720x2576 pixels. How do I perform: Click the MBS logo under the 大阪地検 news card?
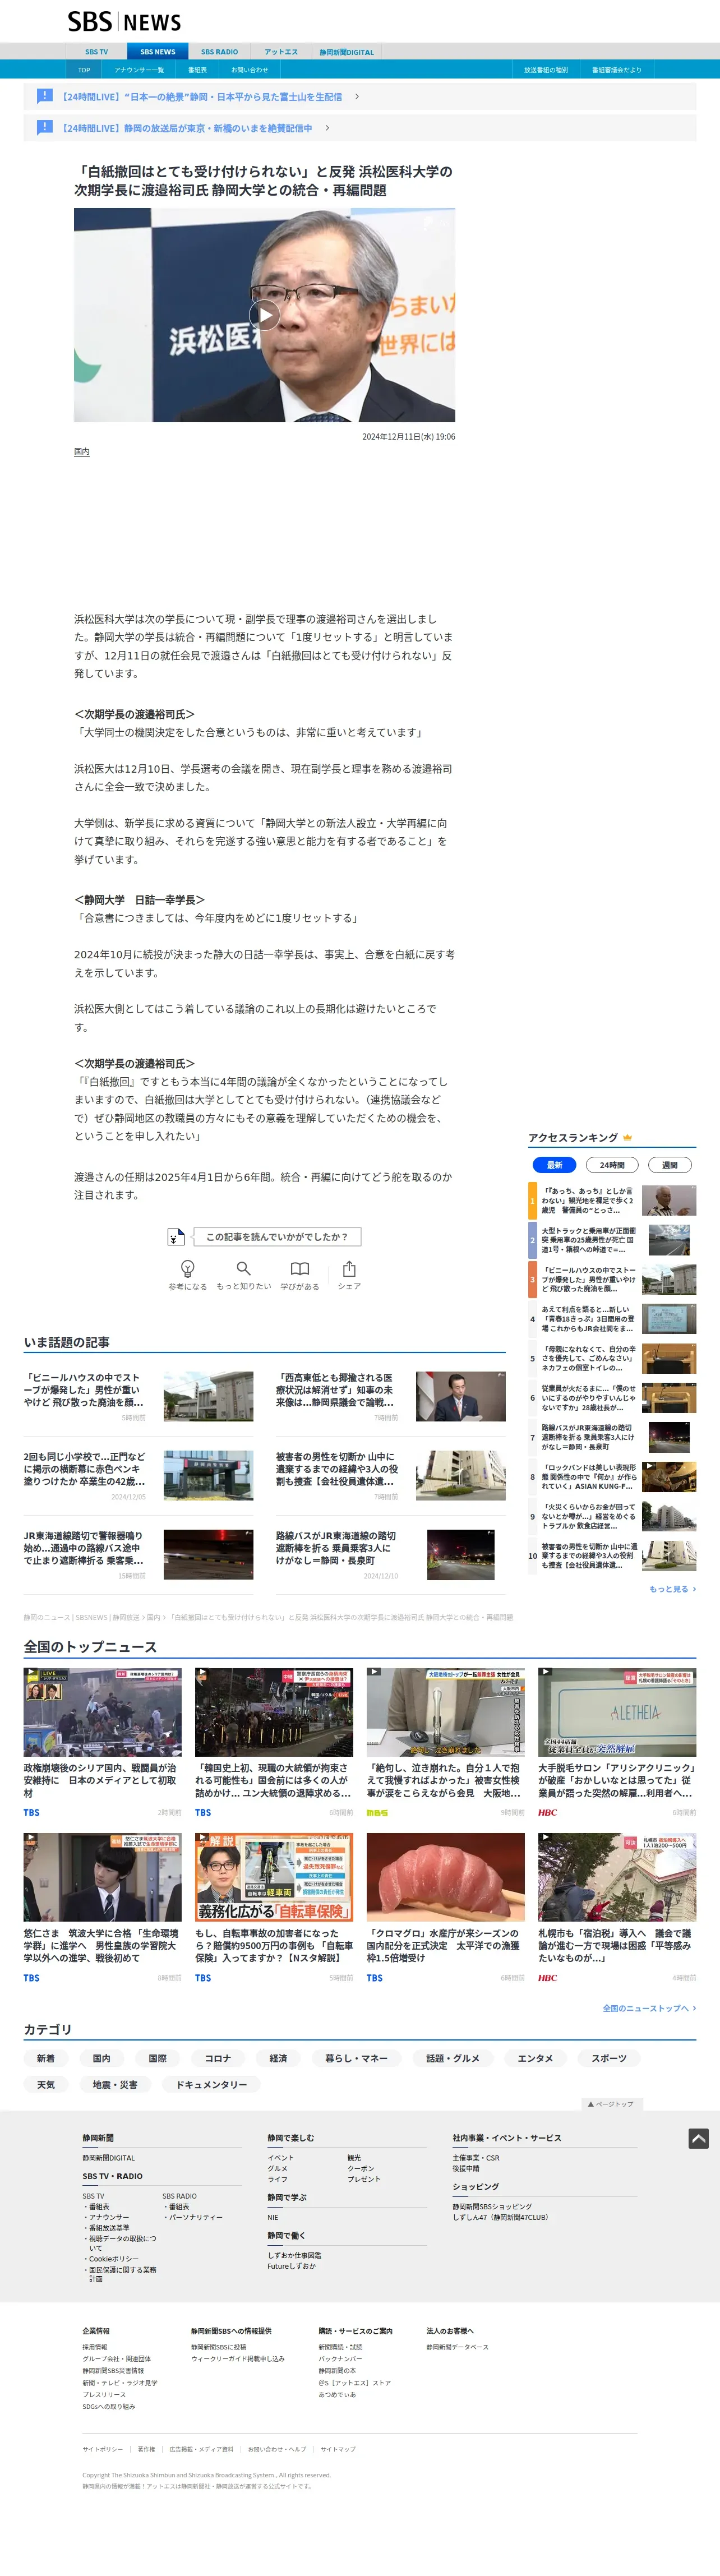[x=377, y=1812]
